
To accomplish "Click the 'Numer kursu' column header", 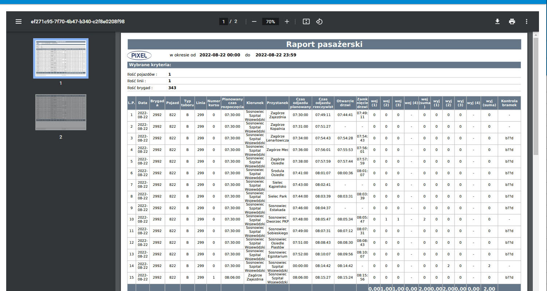I will click(x=214, y=103).
